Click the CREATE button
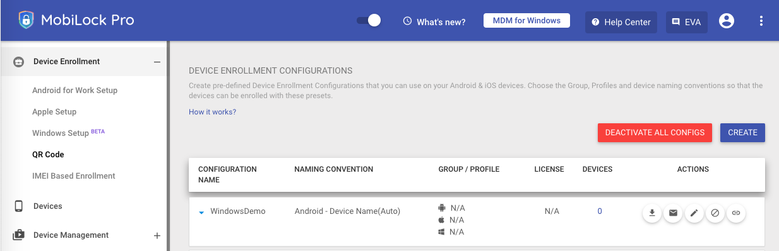The height and width of the screenshot is (251, 779). (742, 133)
